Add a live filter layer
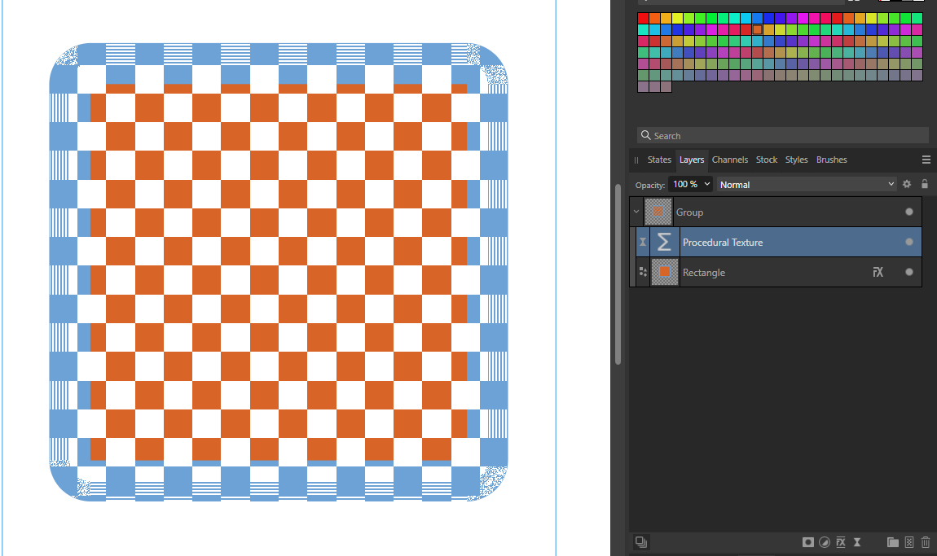This screenshot has height=556, width=937. coord(856,542)
